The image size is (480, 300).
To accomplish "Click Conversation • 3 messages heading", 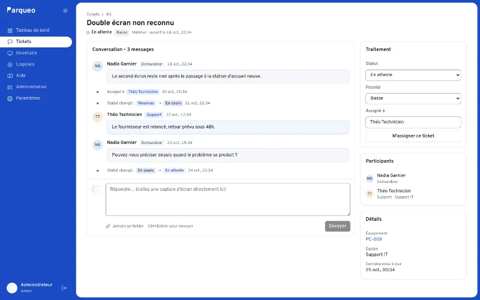I will pos(123,49).
